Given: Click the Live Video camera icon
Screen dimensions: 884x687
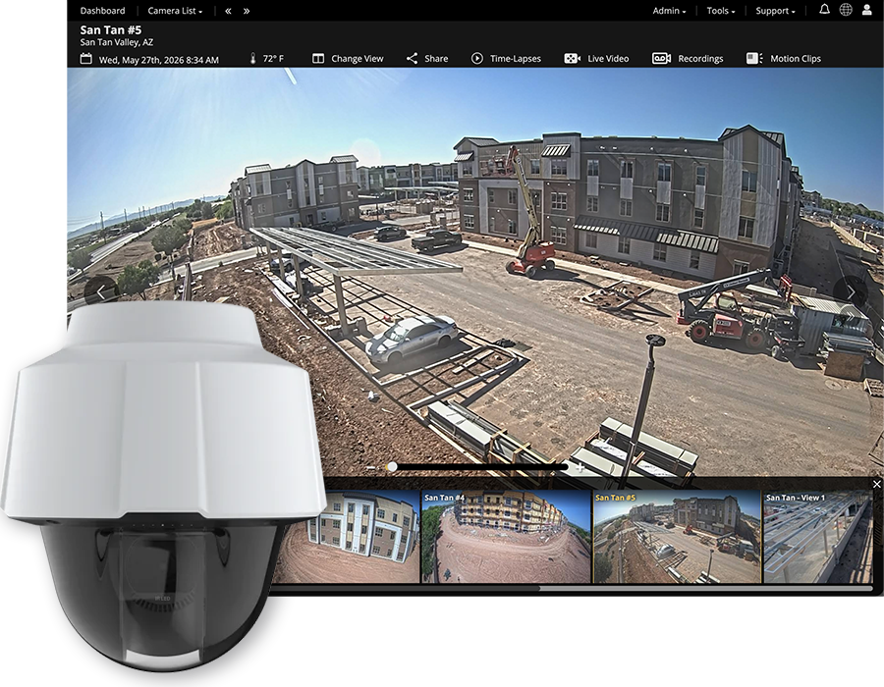Looking at the screenshot, I should [573, 59].
